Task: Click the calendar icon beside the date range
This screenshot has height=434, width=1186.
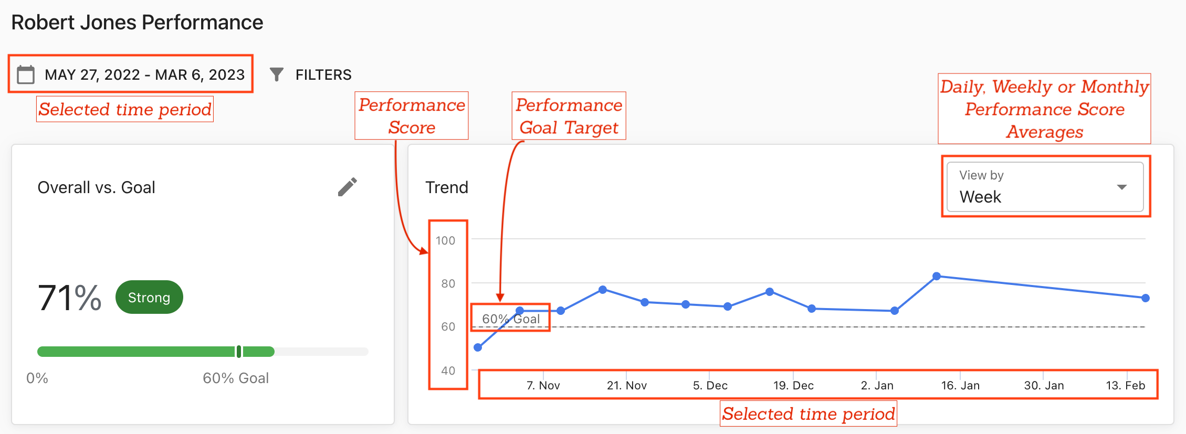Action: (26, 75)
